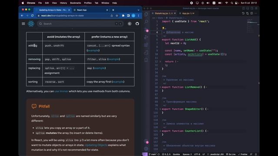278x156 pixels.
Task: Close the StateArray.jsx editor tab
Action: point(175,13)
